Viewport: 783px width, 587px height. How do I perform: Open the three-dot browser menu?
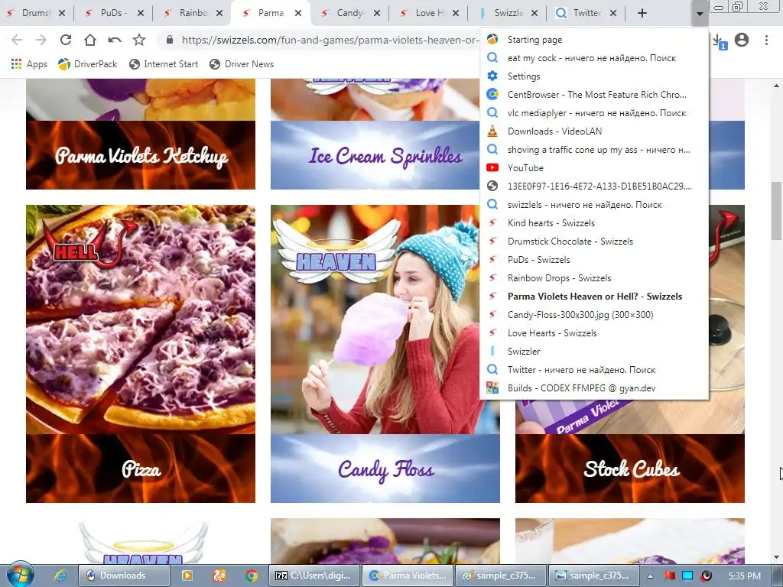coord(766,40)
